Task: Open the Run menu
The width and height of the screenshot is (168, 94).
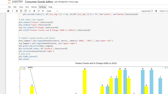Action: click(27, 7)
